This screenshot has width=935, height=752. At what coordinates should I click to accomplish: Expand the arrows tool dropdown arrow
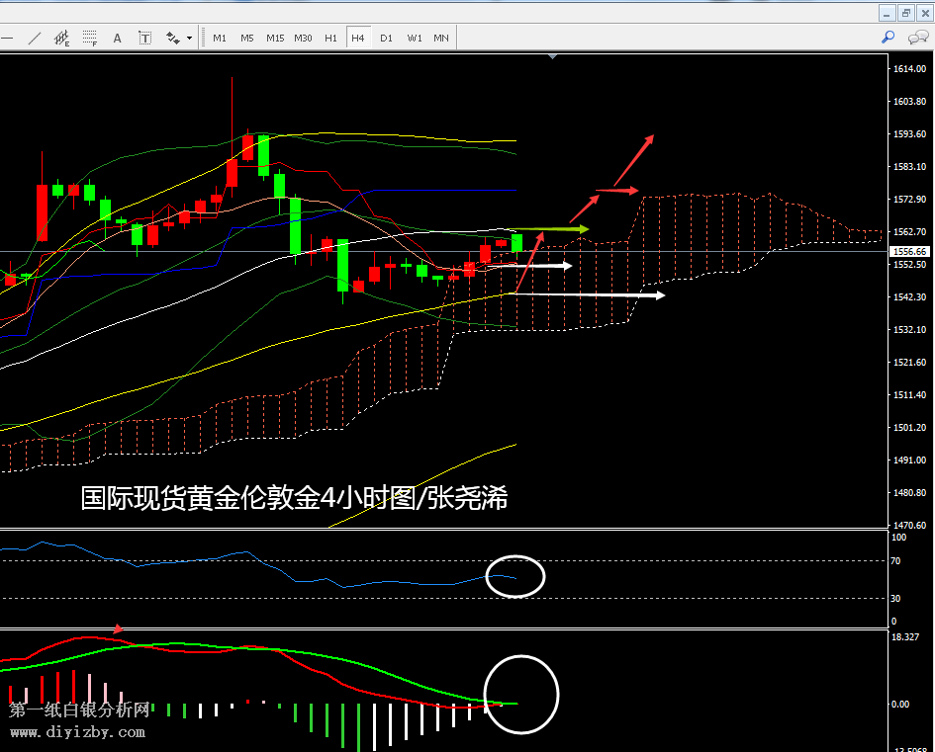pyautogui.click(x=189, y=39)
